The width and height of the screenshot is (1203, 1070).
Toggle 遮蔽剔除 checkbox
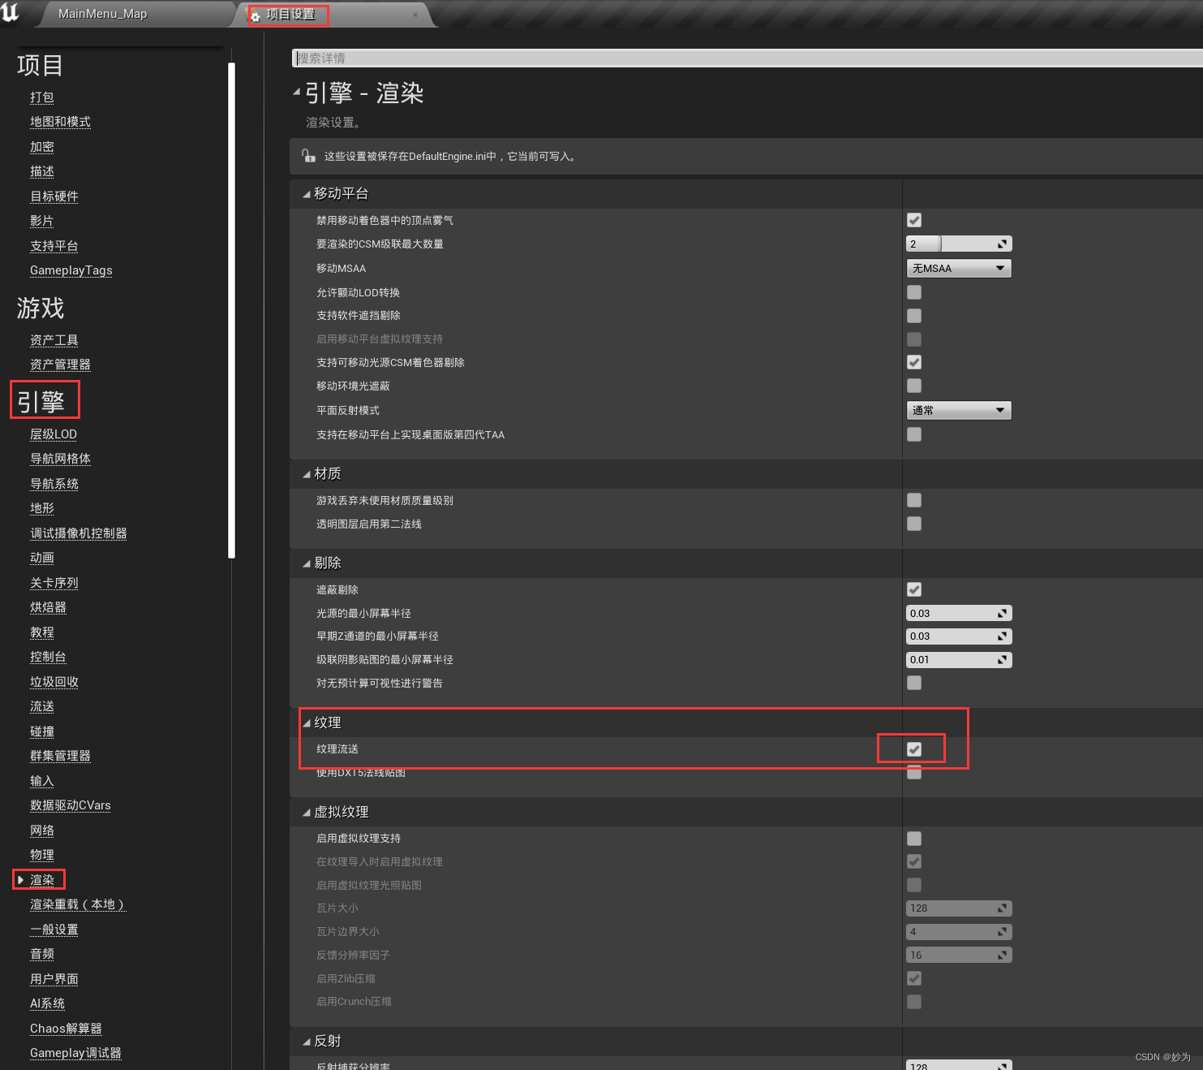pyautogui.click(x=914, y=589)
